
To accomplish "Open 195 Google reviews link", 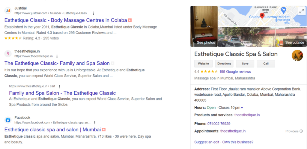I will (235, 72).
